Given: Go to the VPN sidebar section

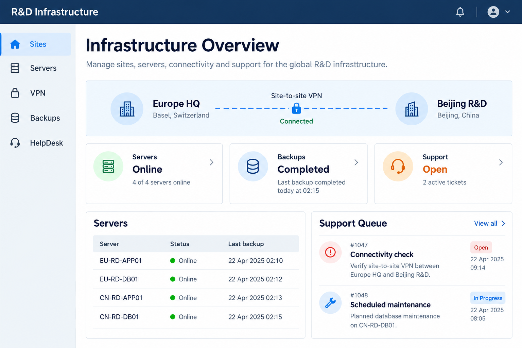Looking at the screenshot, I should point(36,93).
